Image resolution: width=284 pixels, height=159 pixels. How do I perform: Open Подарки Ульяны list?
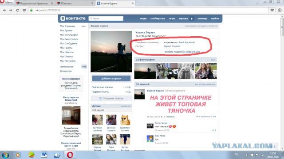pyautogui.click(x=100, y=92)
